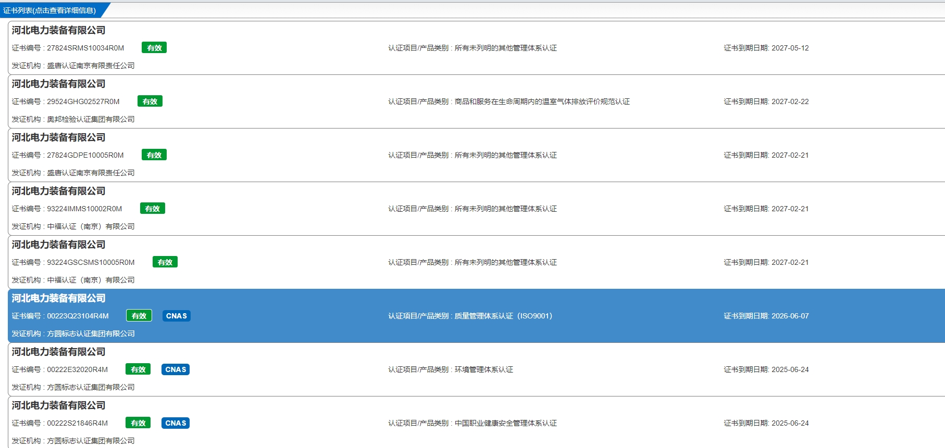
Task: Click 有效 badge for certificate 29524GHG02527R0M
Action: (150, 101)
